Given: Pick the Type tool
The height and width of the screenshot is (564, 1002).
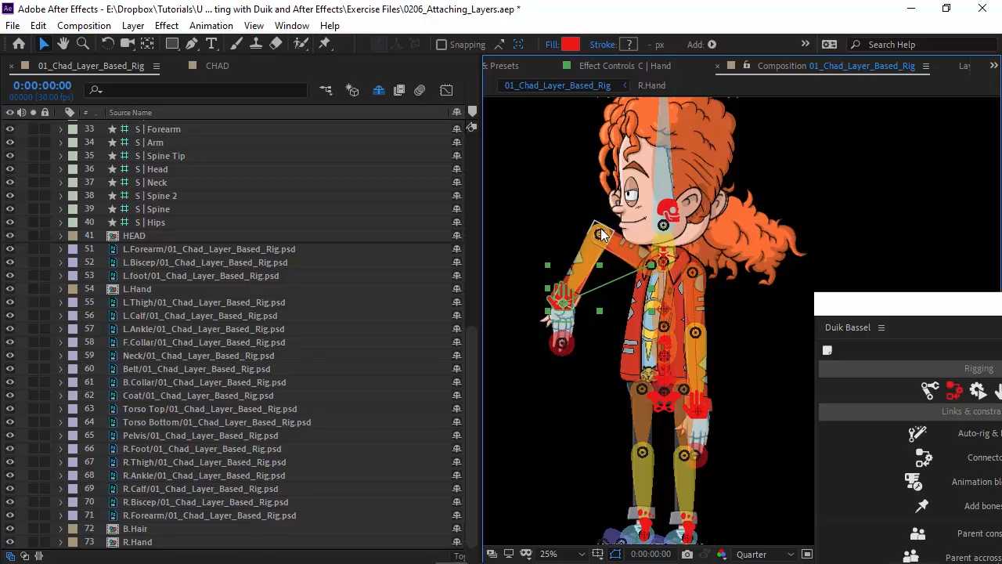Looking at the screenshot, I should click(211, 45).
